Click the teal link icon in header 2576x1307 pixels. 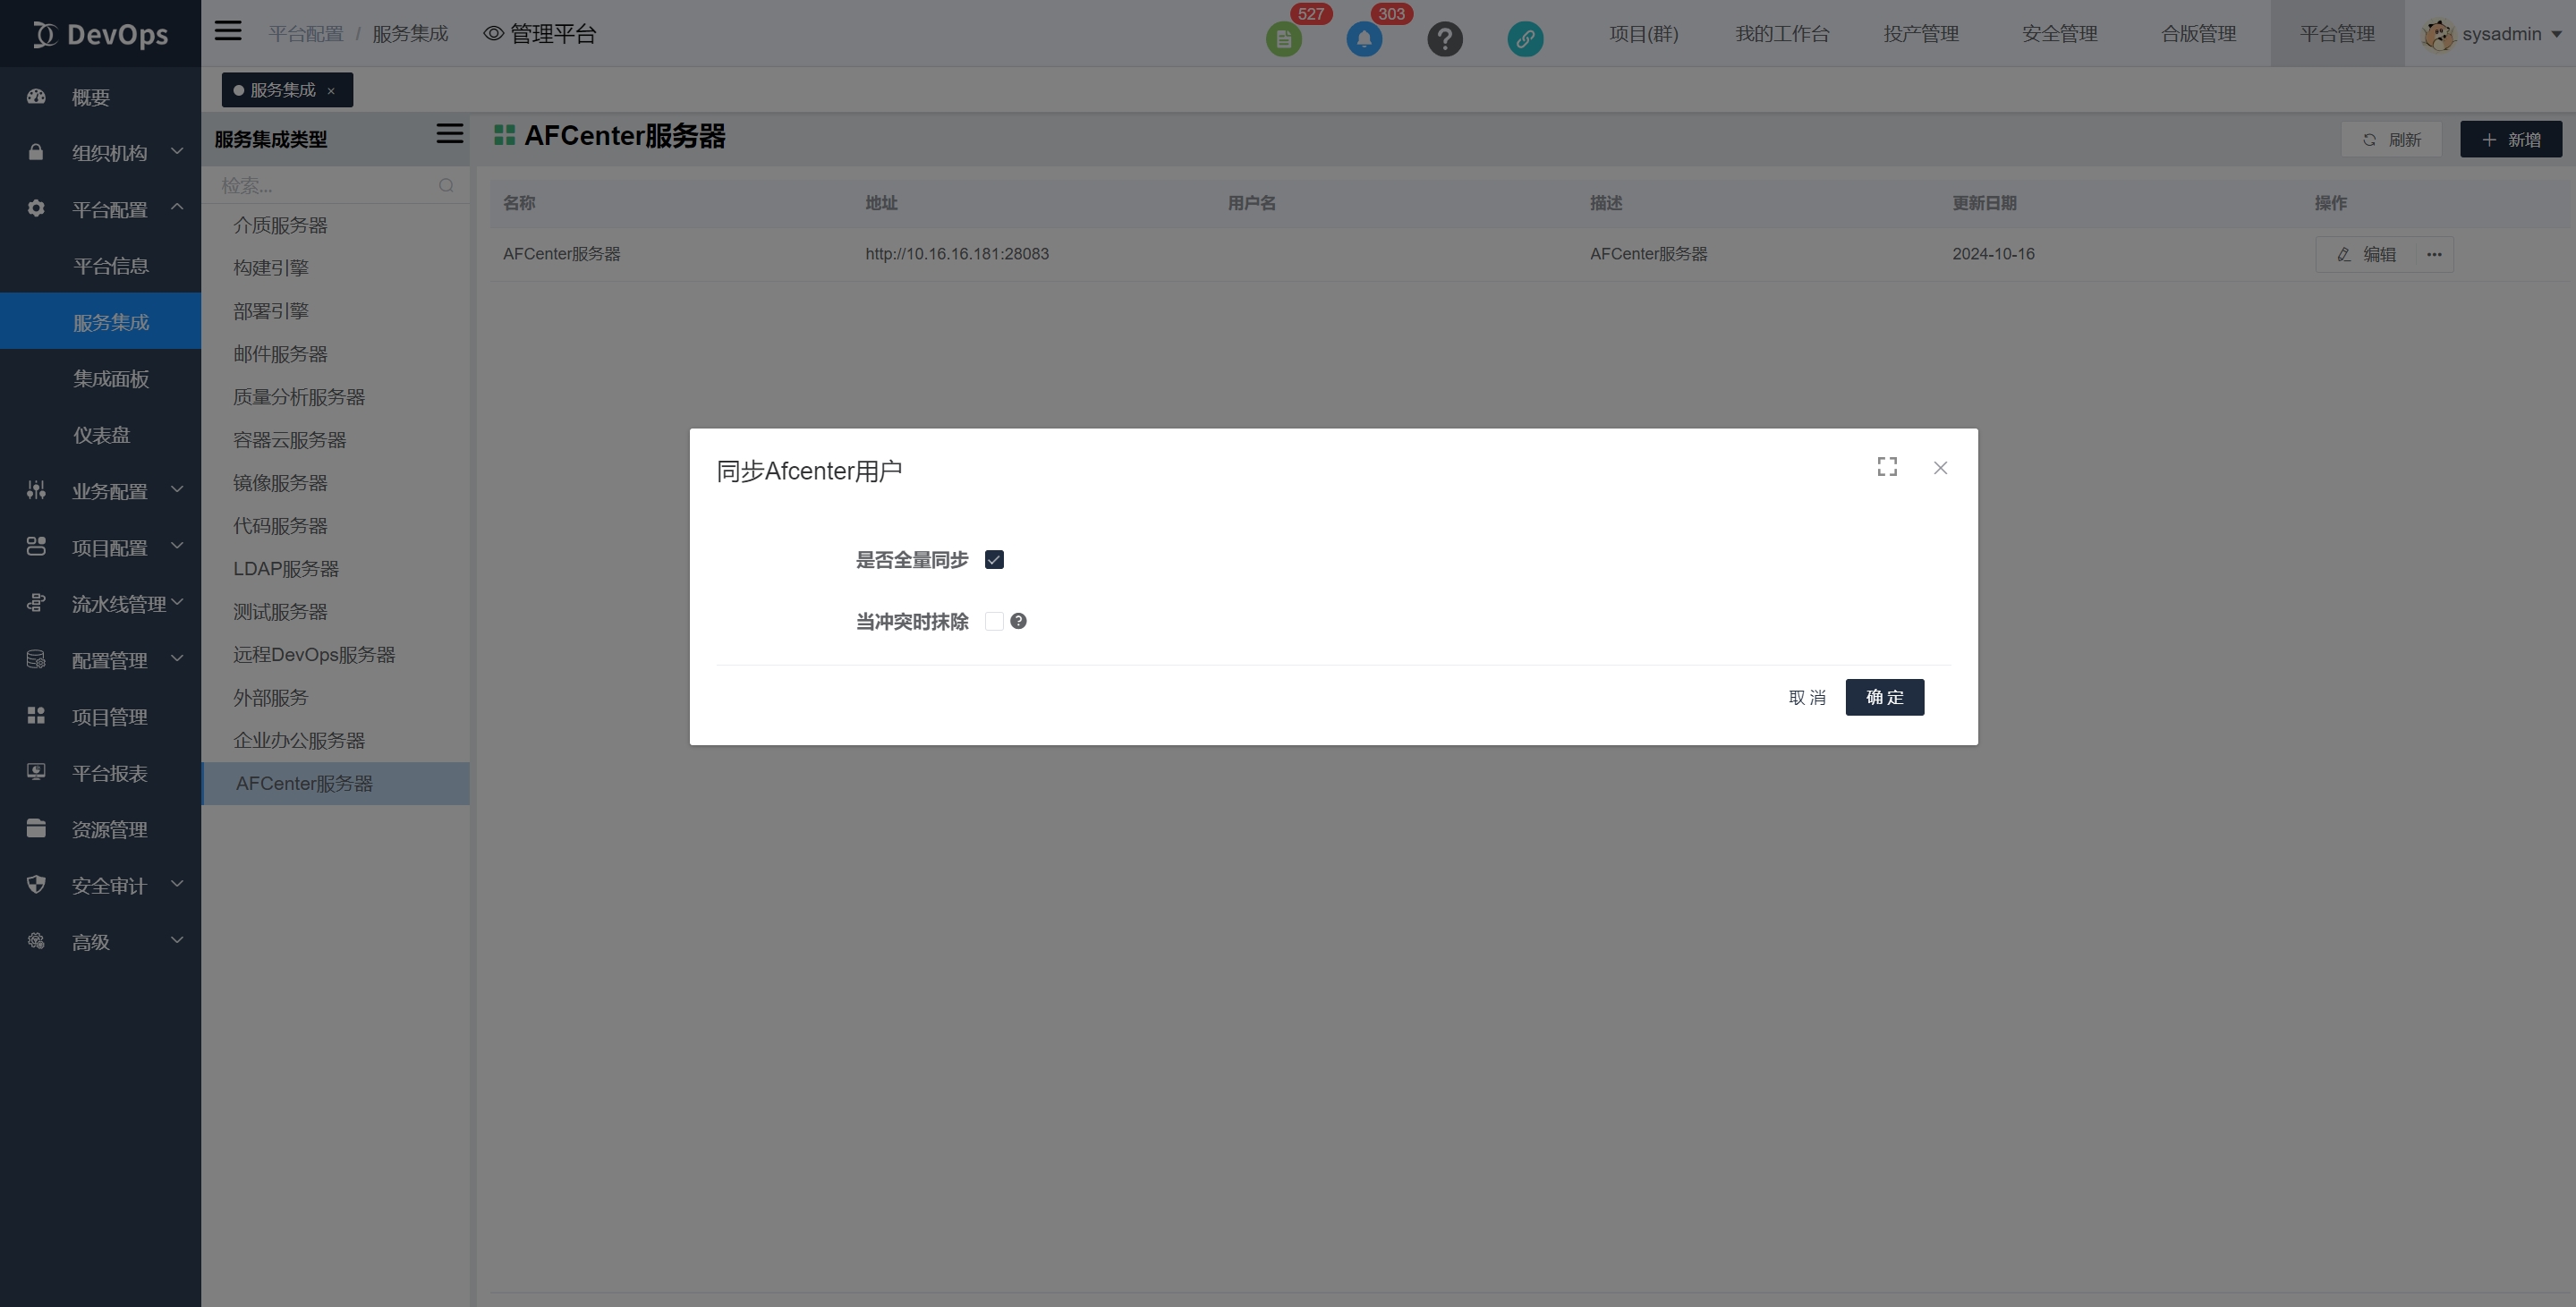(1524, 39)
